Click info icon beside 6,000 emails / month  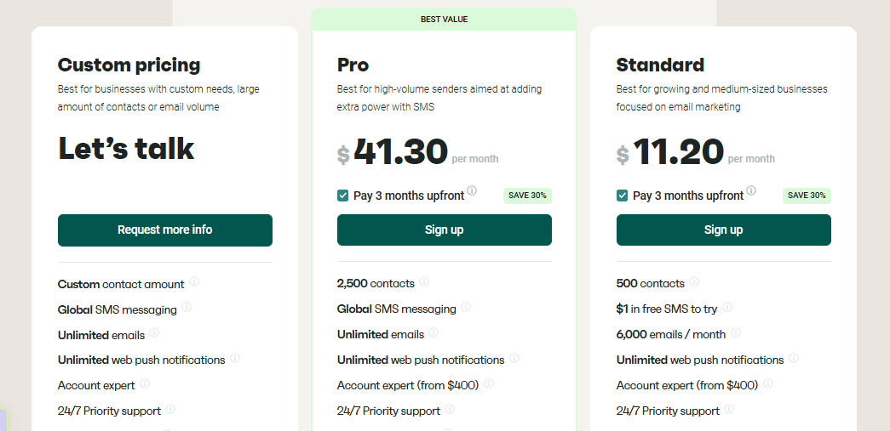[736, 332]
